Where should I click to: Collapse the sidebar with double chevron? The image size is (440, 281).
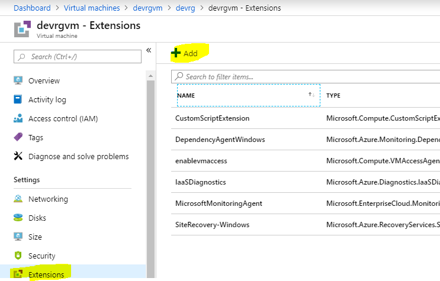point(149,50)
